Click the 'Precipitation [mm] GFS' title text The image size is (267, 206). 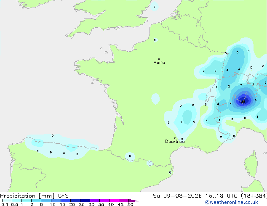pos(34,196)
